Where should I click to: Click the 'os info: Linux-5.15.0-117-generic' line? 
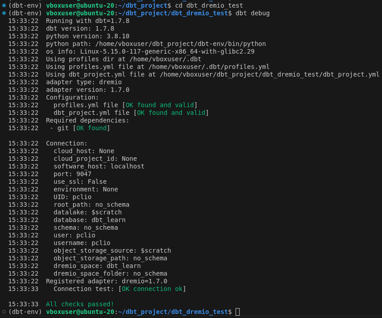pos(150,52)
